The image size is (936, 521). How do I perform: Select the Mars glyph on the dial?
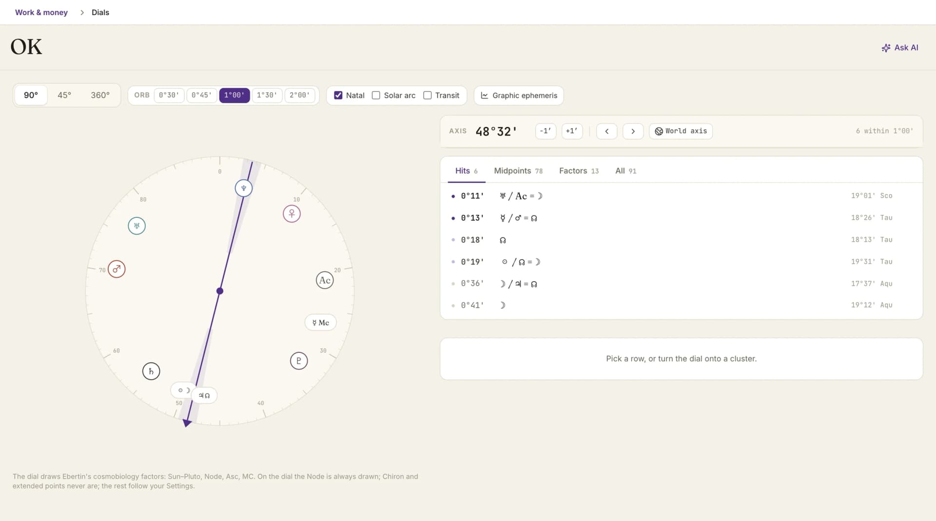pyautogui.click(x=117, y=269)
